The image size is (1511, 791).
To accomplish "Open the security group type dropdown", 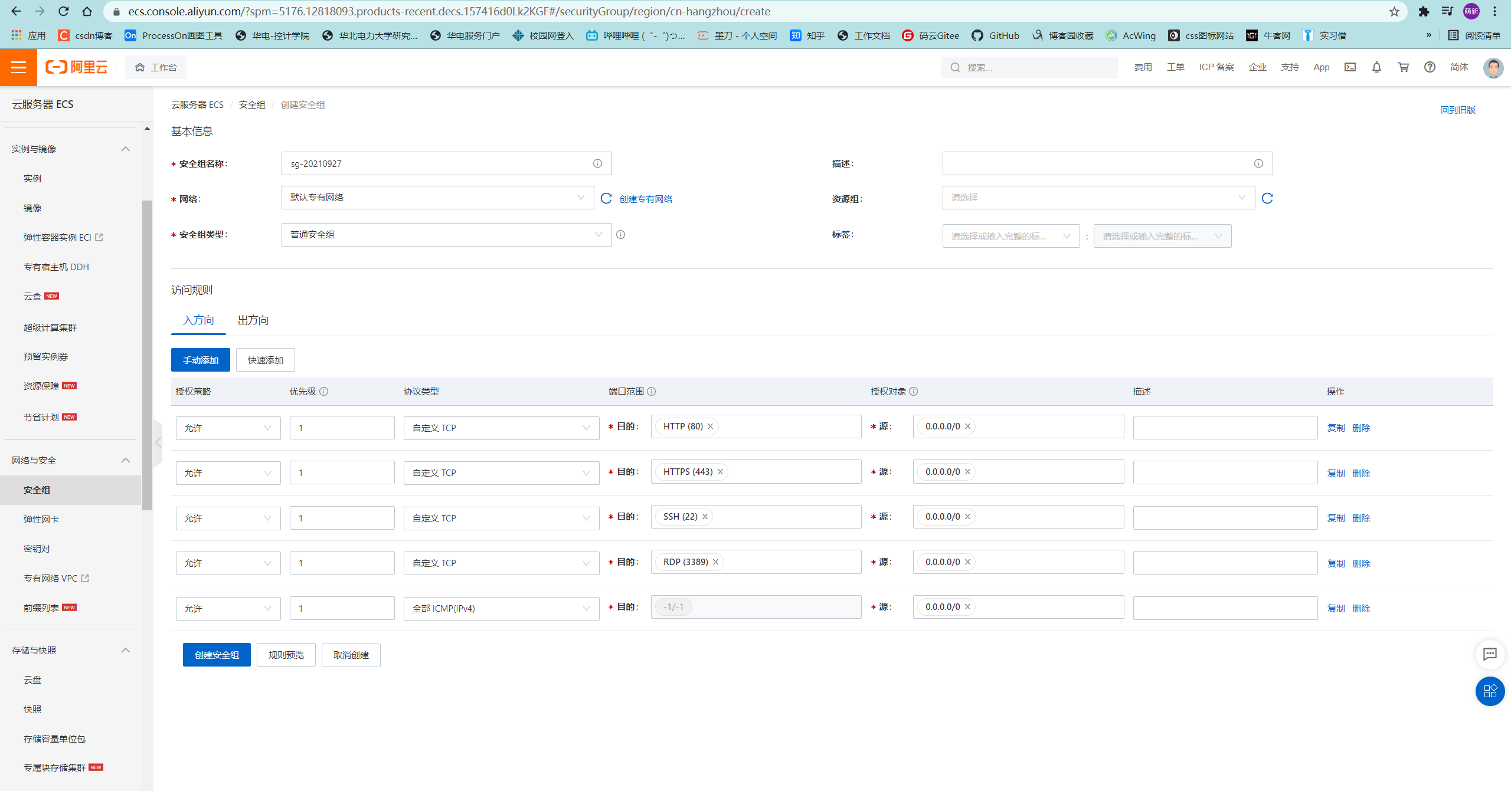I will (446, 235).
